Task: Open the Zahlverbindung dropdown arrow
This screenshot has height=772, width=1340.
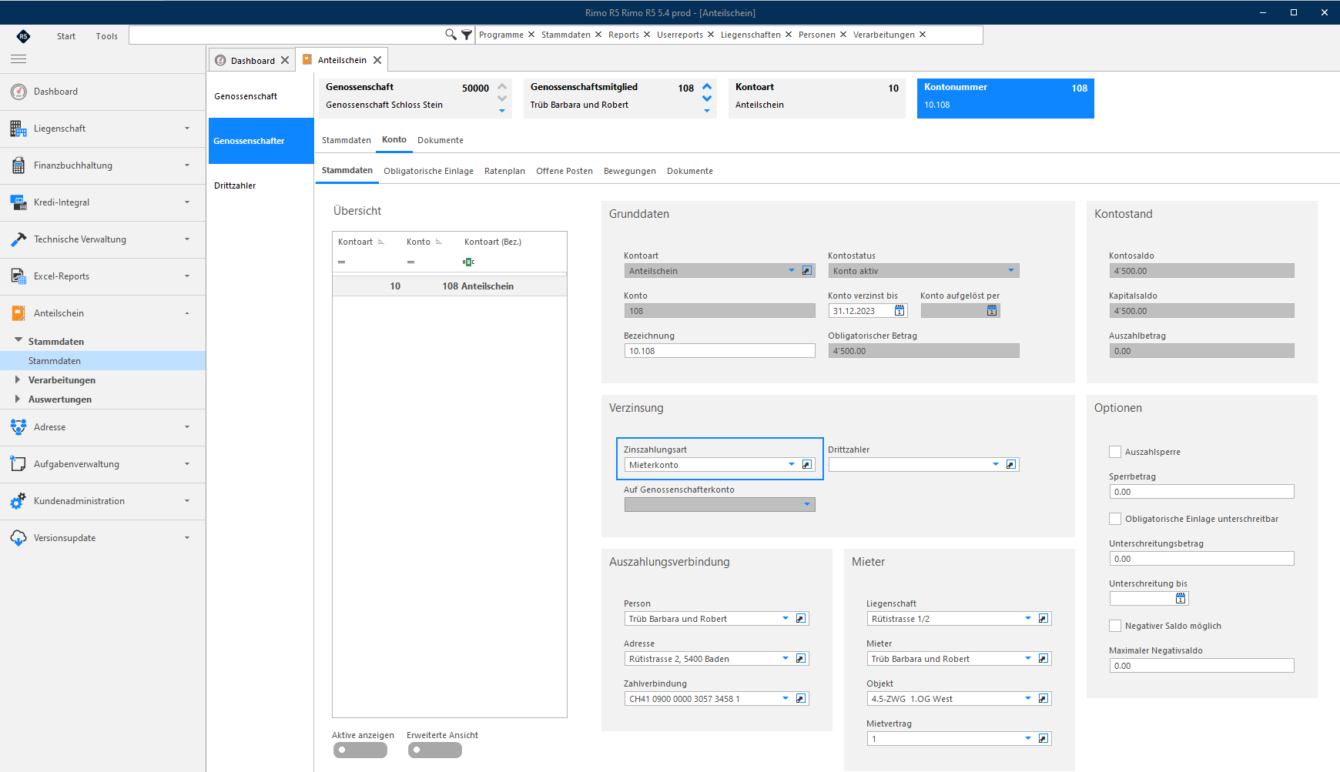Action: (x=786, y=699)
